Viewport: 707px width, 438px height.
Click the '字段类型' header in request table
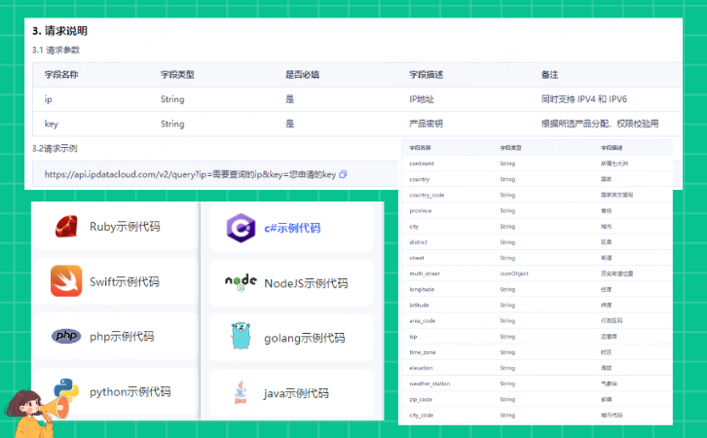coord(177,75)
